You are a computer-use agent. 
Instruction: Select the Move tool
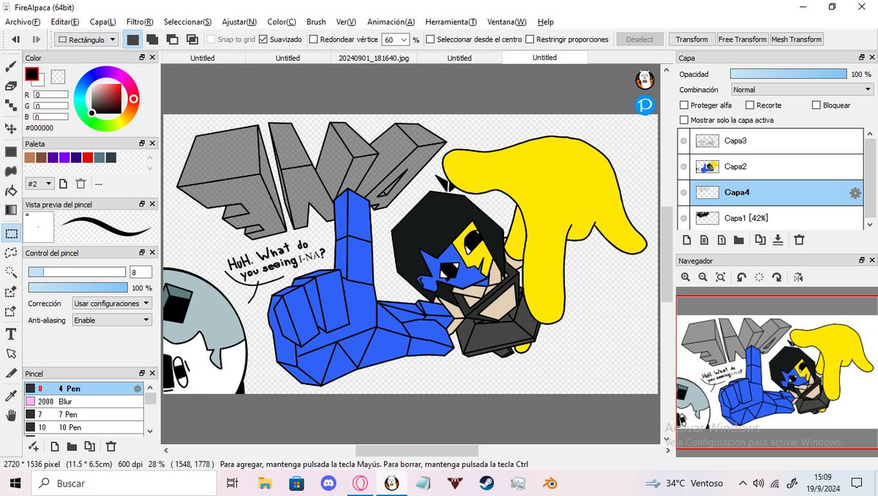[11, 129]
